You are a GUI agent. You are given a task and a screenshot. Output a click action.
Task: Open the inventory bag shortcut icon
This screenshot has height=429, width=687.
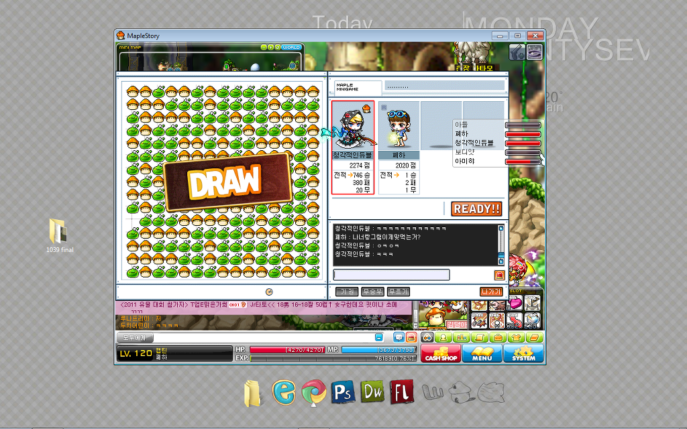pos(498,338)
